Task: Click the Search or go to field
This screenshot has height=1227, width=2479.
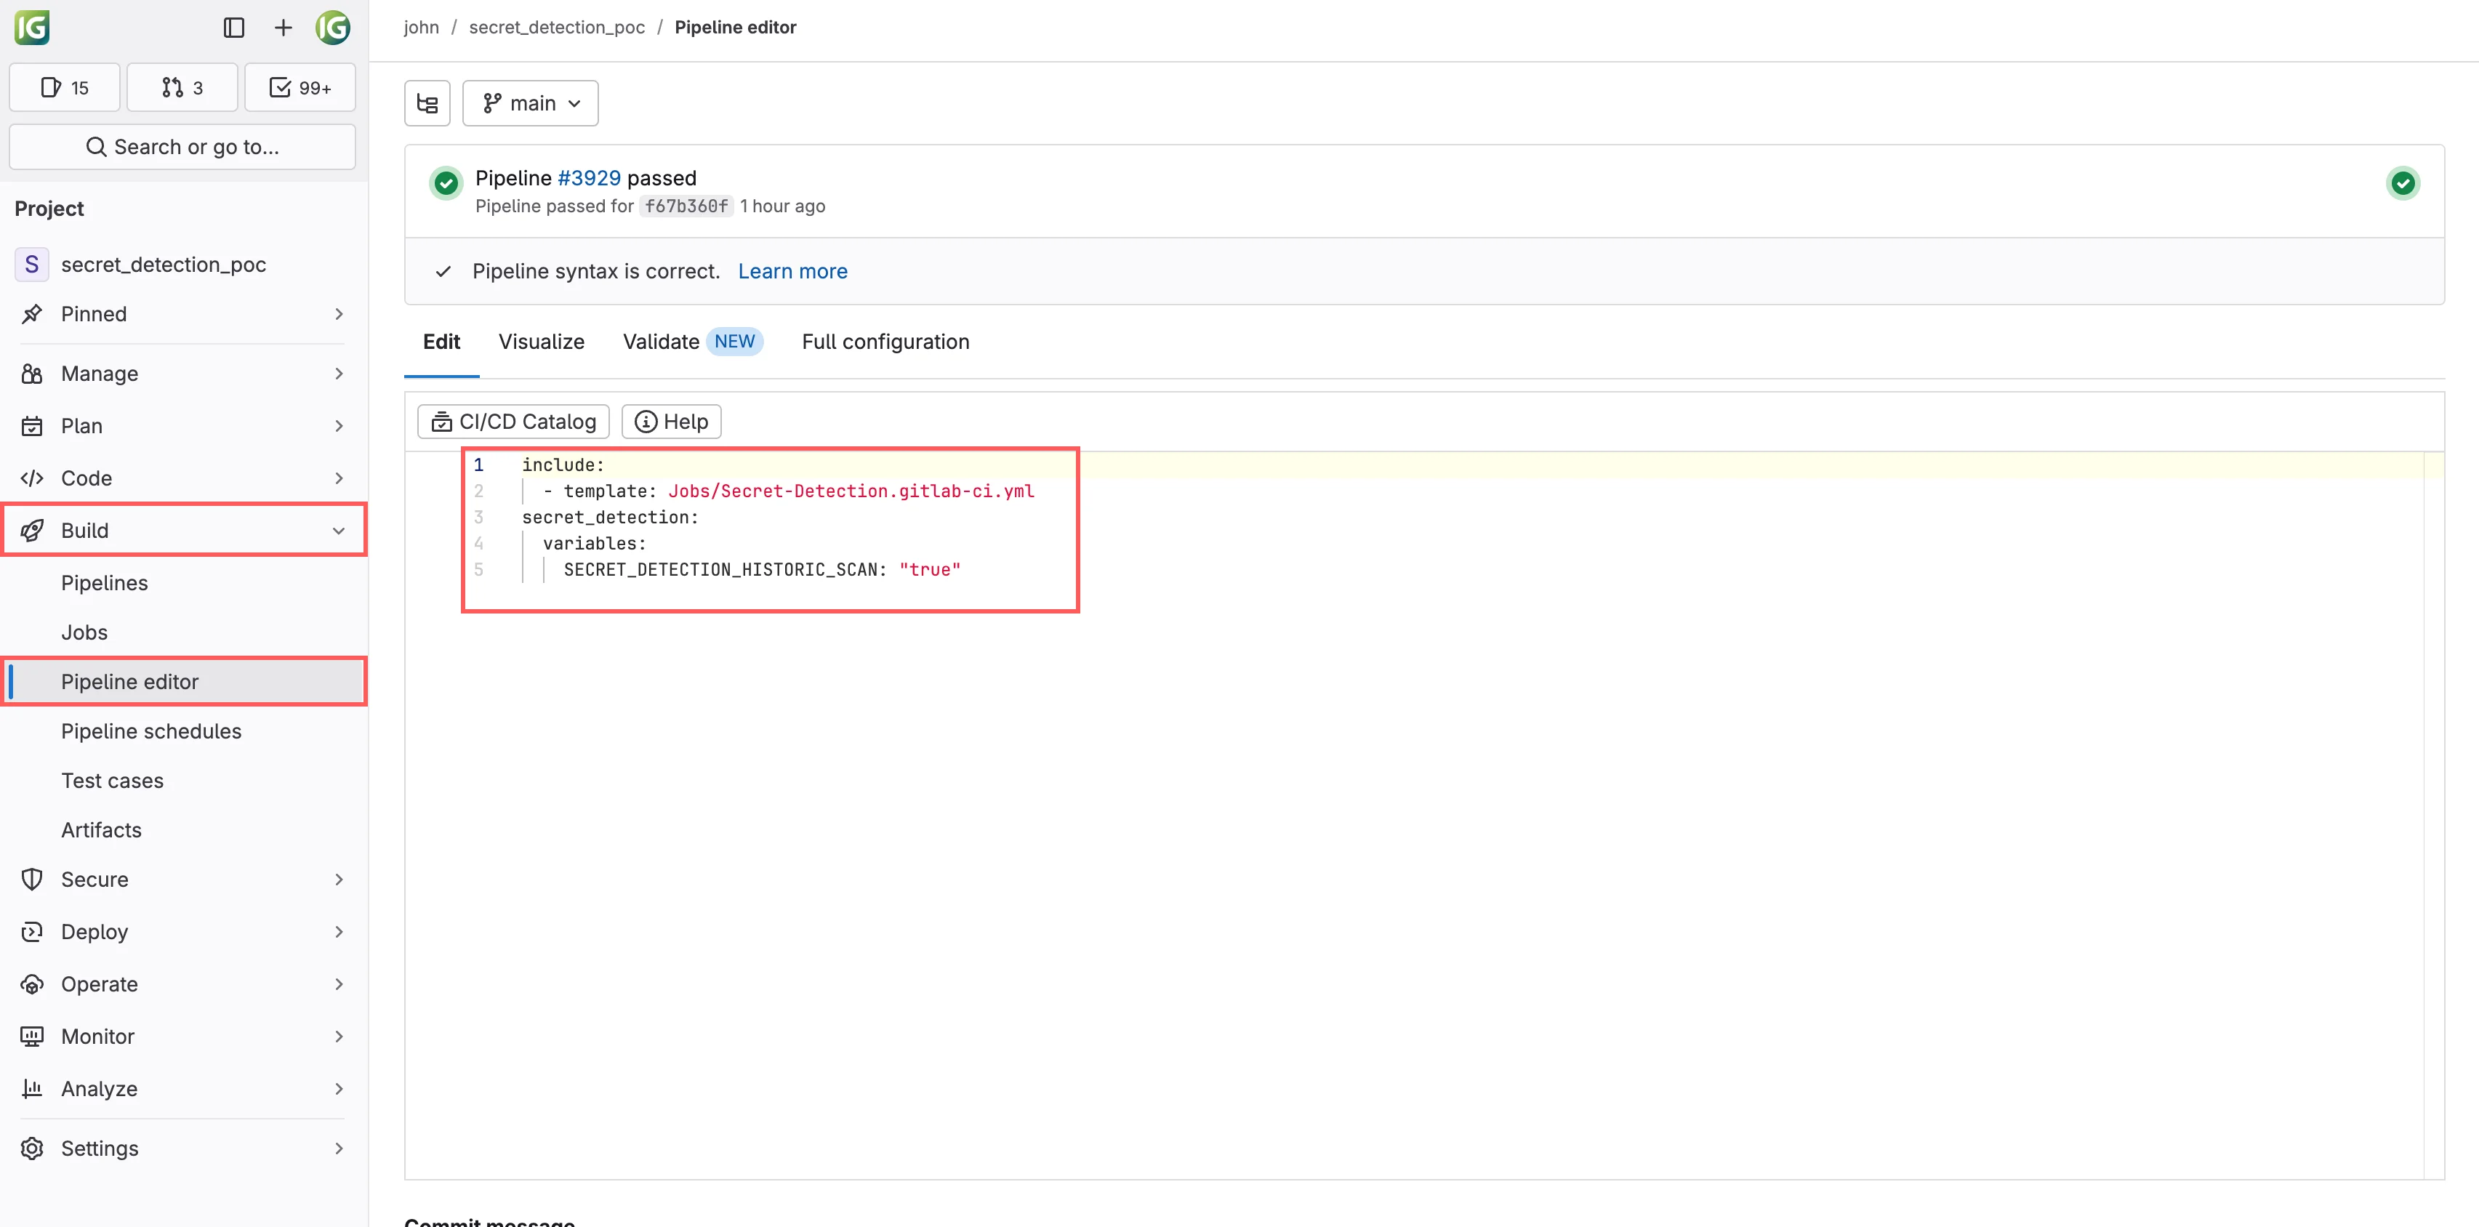Action: (x=183, y=146)
